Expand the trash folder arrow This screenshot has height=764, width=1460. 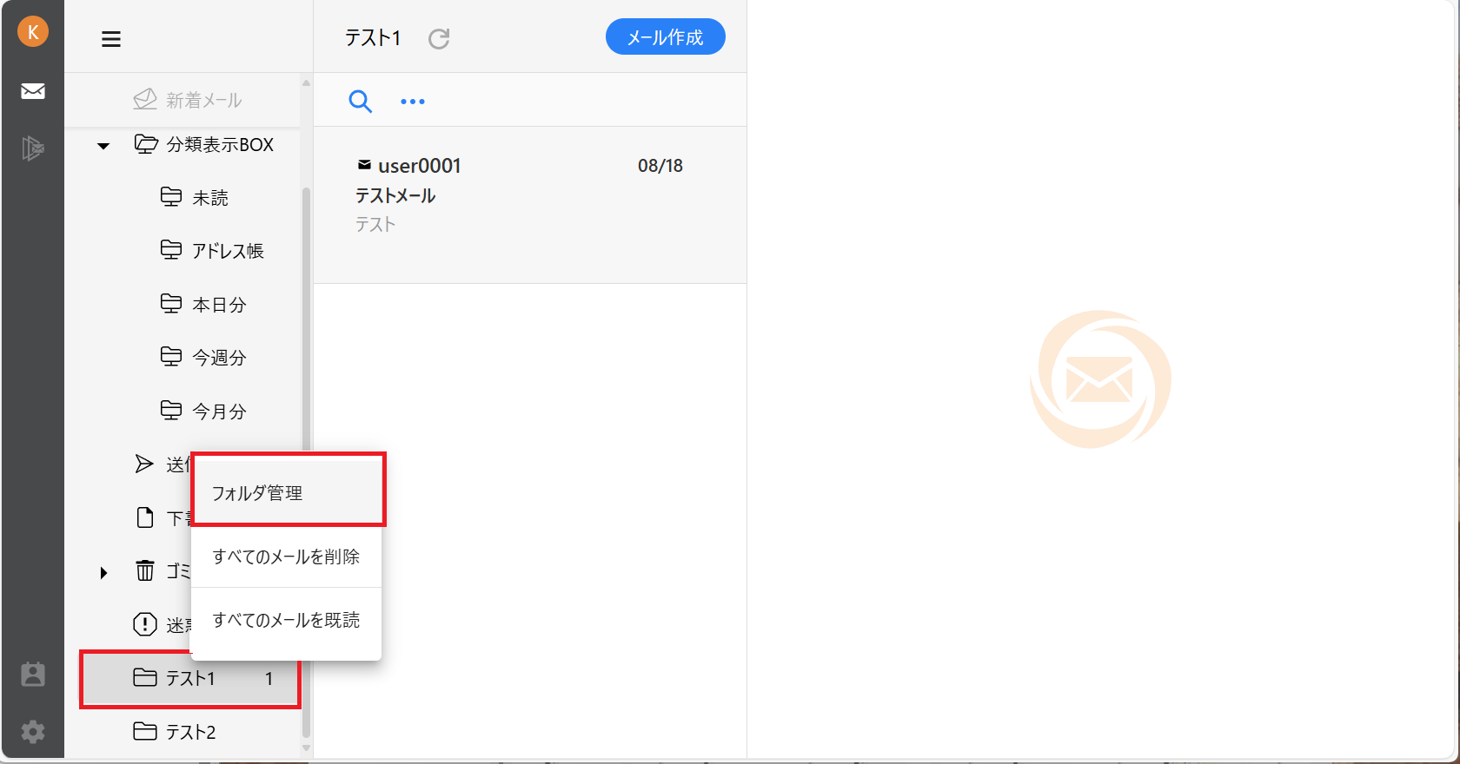click(103, 572)
